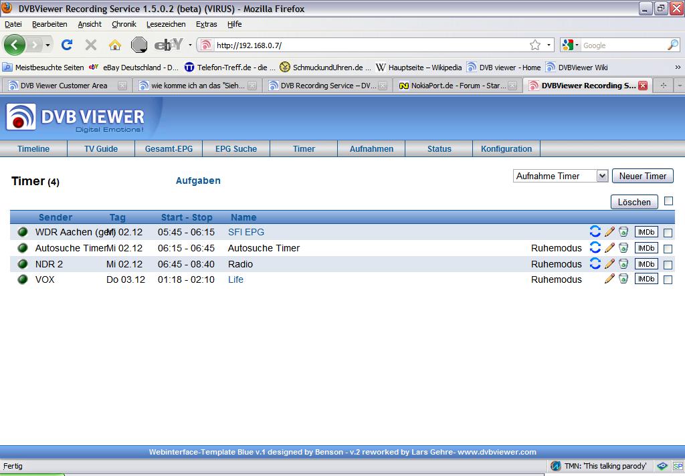Tick the checkbox for the WDR Aachen timer
The height and width of the screenshot is (476, 685).
668,233
